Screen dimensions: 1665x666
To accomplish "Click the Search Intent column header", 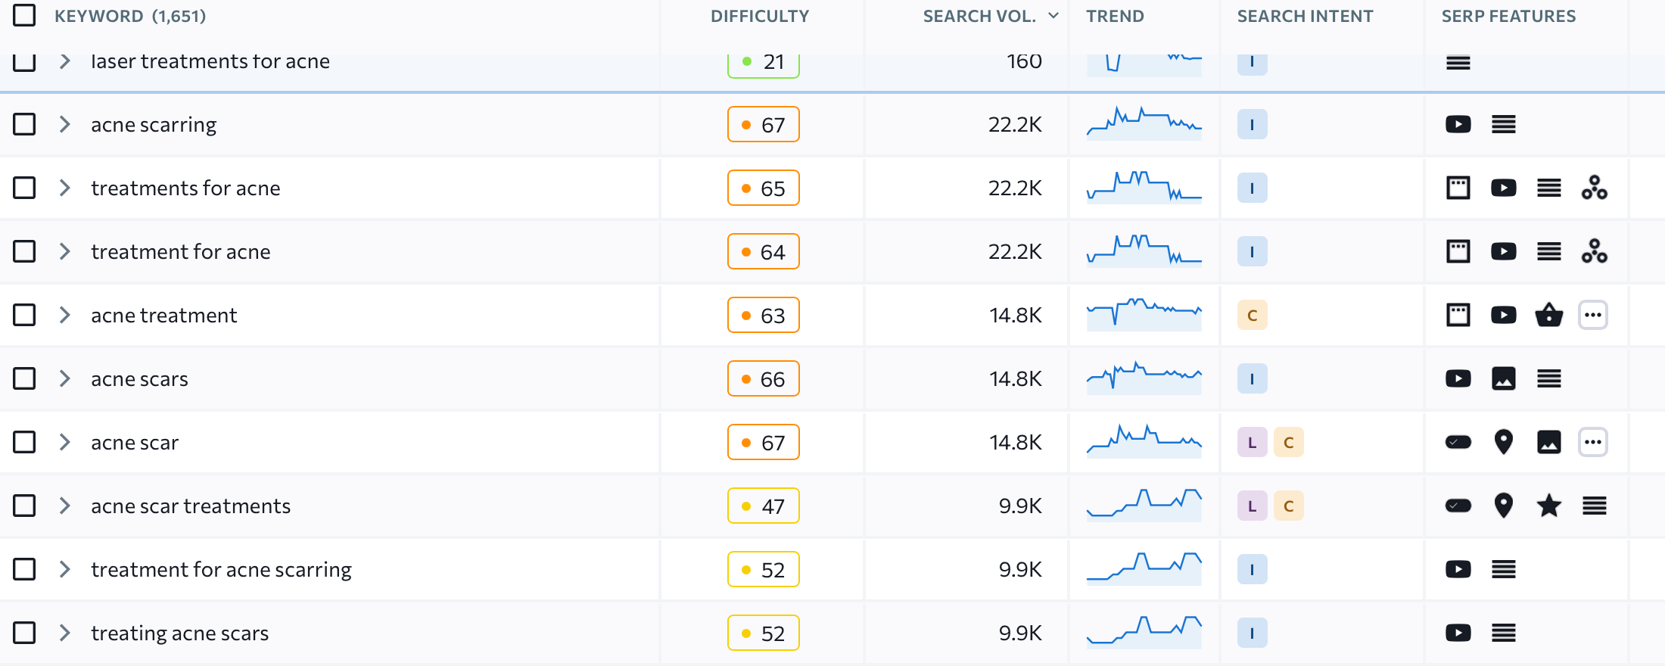I will [x=1305, y=16].
